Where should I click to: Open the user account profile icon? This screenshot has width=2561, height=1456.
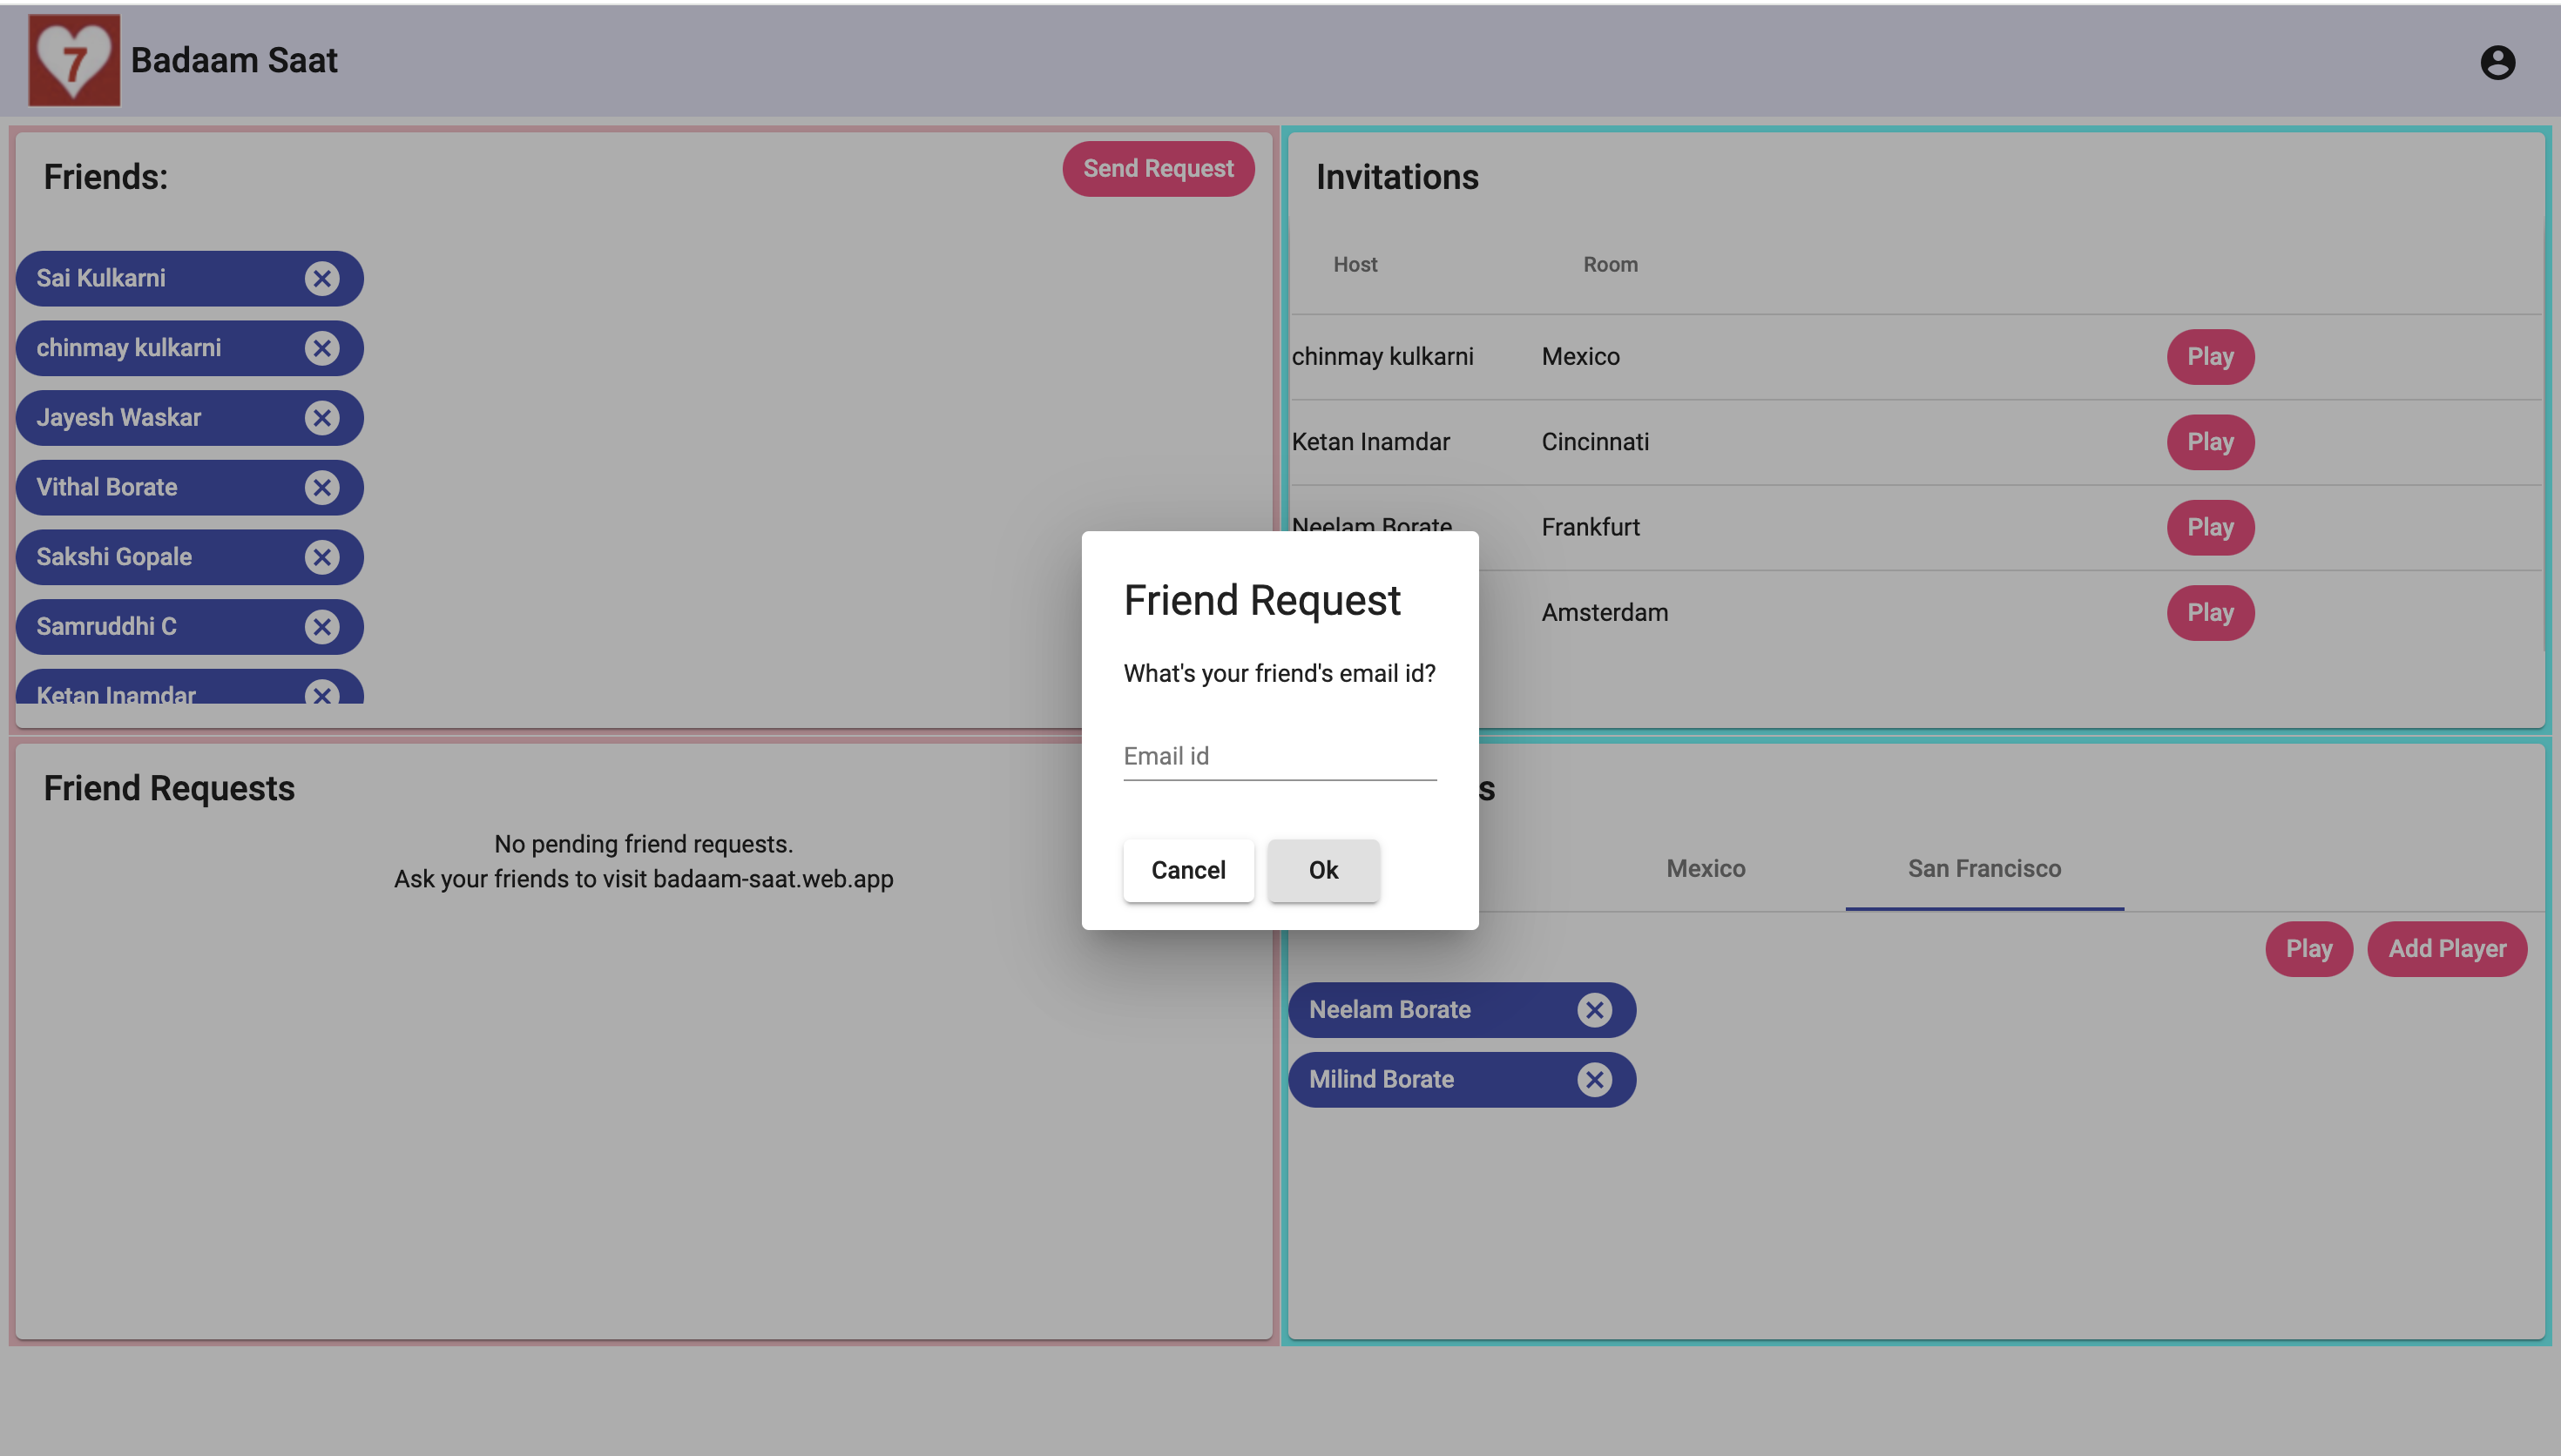[2497, 62]
